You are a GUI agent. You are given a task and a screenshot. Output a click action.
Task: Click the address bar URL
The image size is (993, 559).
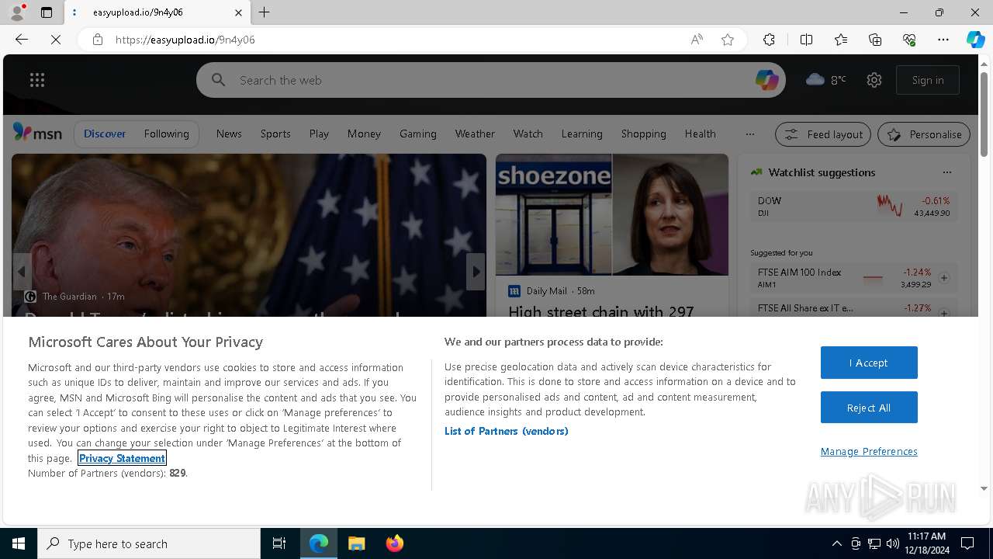[185, 40]
